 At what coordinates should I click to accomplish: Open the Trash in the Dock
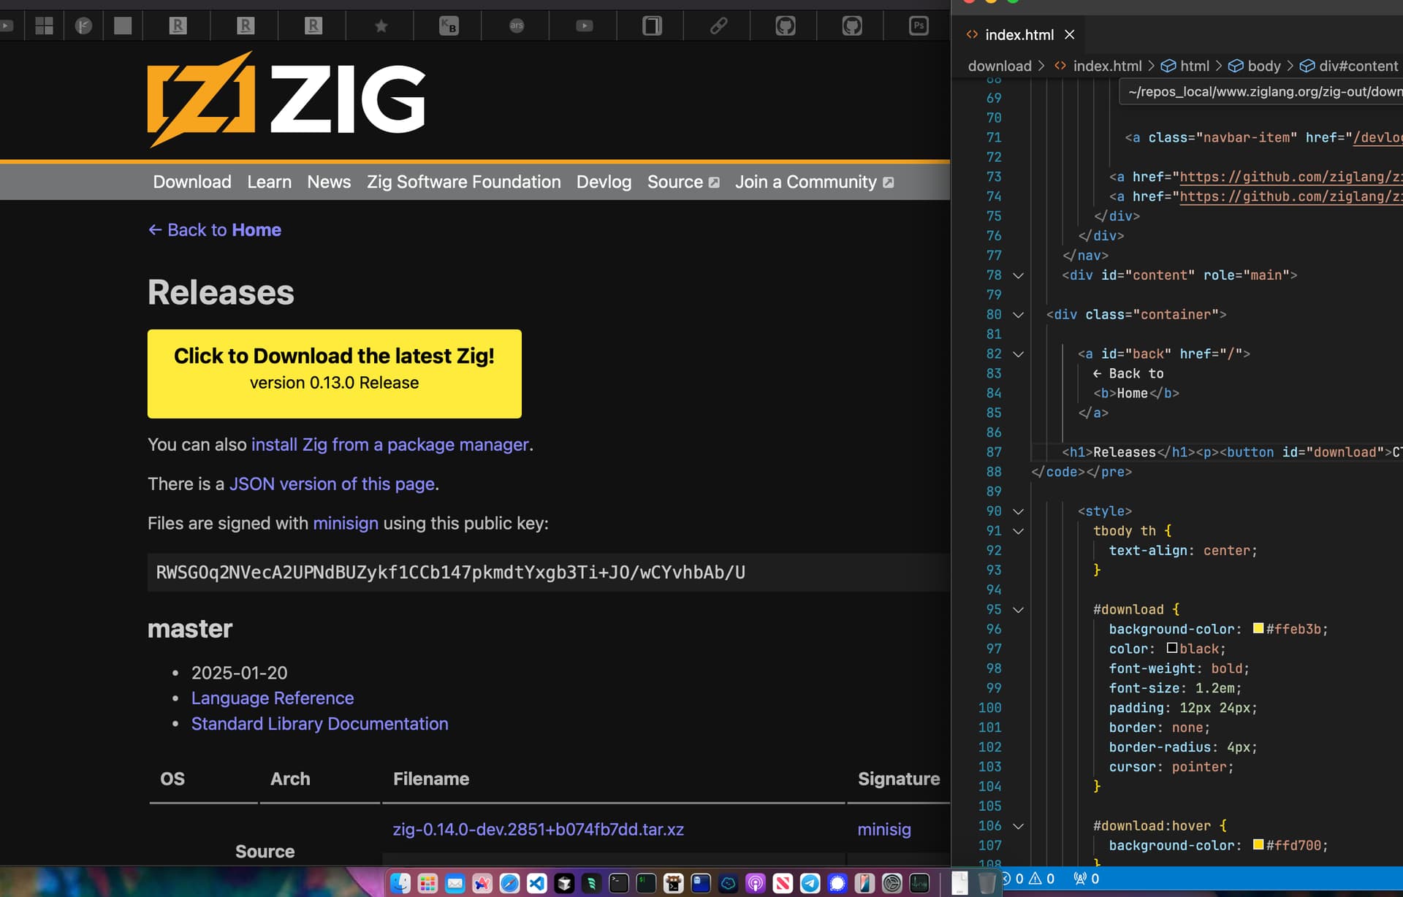(x=986, y=883)
